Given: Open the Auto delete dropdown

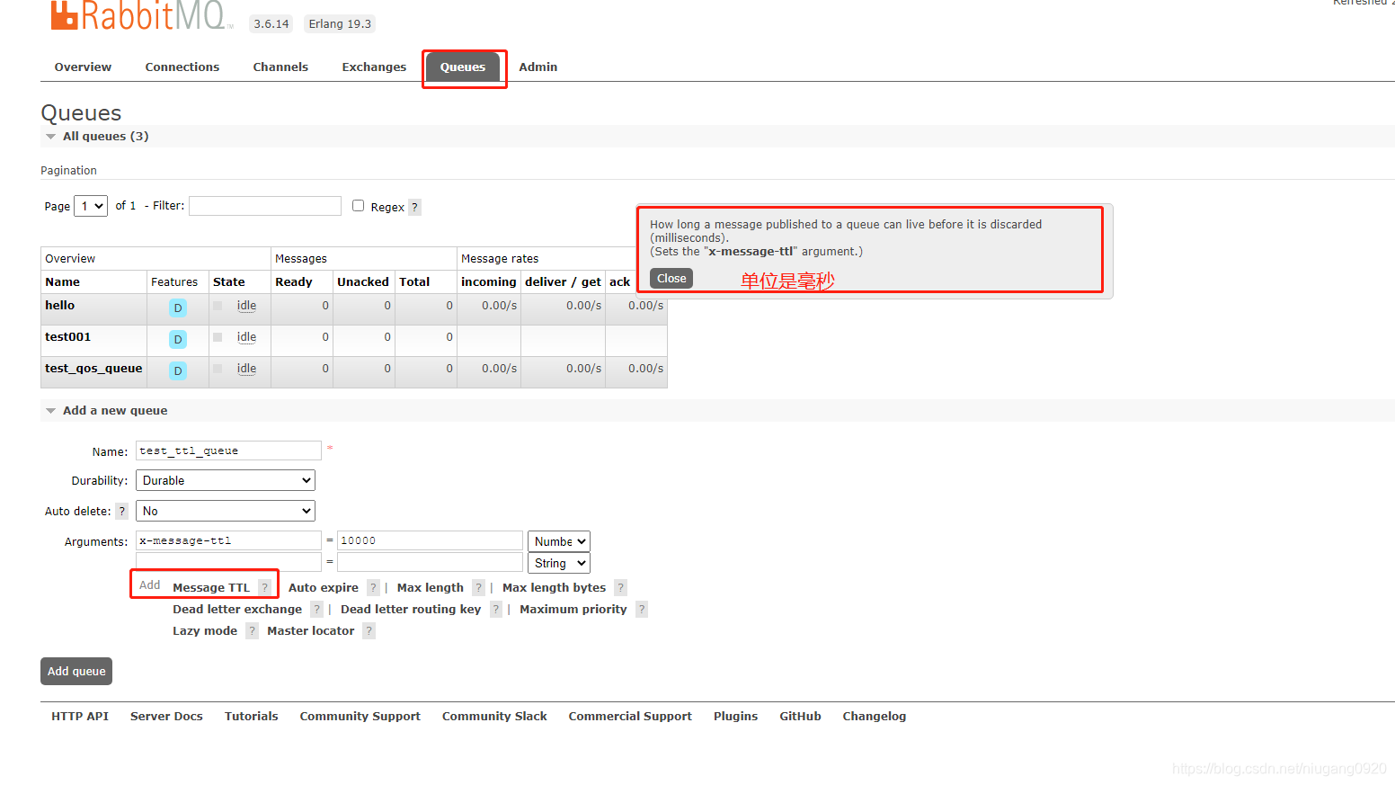Looking at the screenshot, I should click(x=226, y=511).
